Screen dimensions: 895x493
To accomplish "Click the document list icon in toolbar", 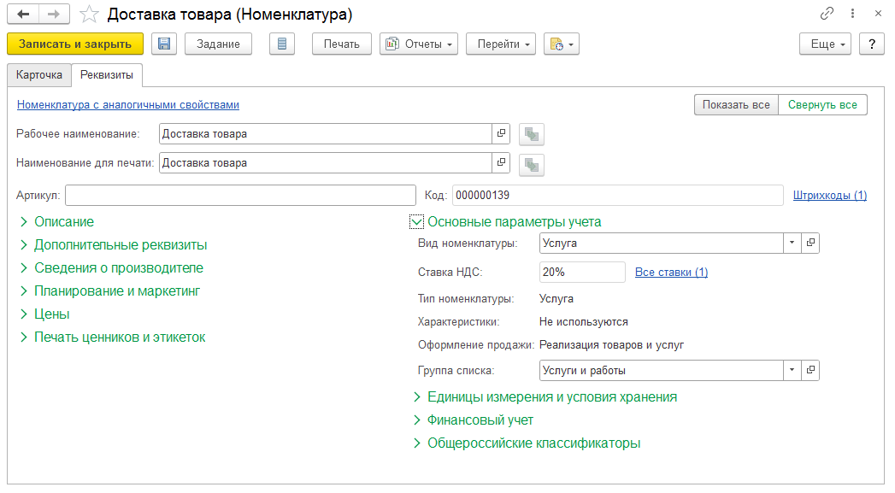I will coord(282,44).
